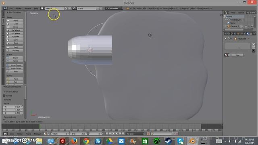
Task: Open the No Sync playback dropdown
Action: [135, 134]
